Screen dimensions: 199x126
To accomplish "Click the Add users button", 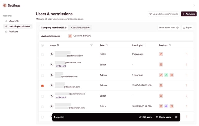I will tap(188, 14).
